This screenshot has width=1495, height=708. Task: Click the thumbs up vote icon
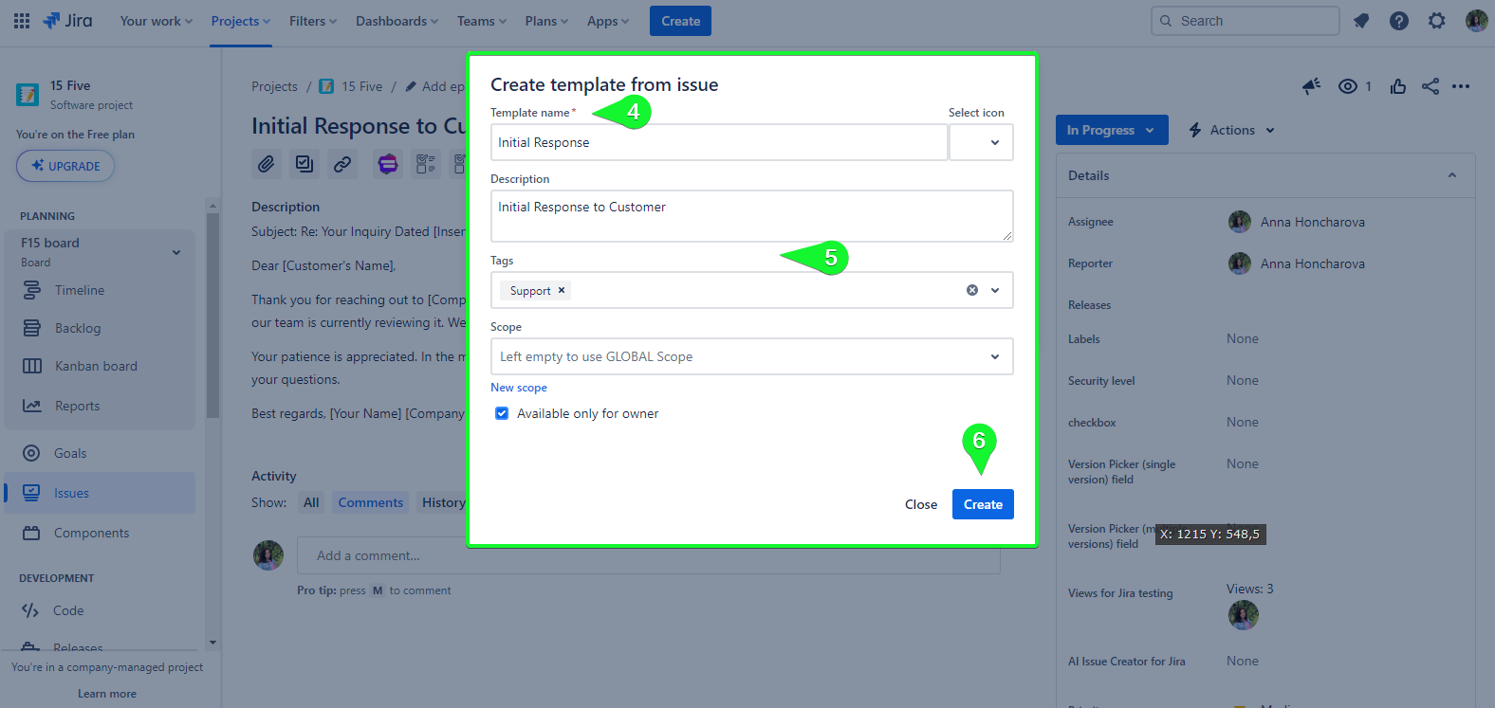(x=1398, y=86)
